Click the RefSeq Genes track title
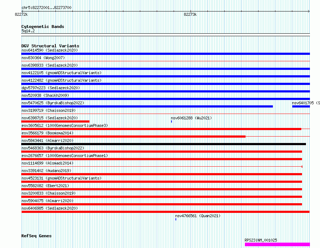The height and width of the screenshot is (248, 320). tap(36, 236)
